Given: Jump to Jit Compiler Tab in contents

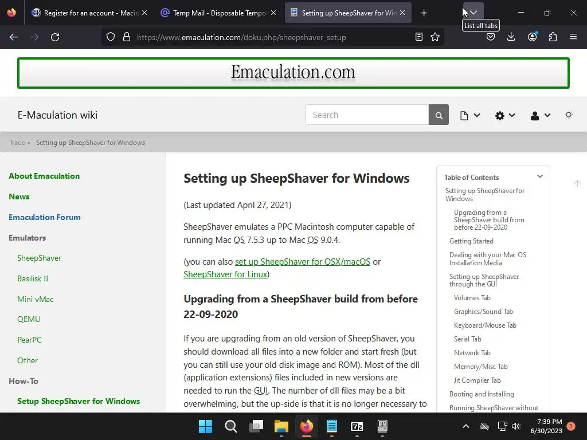Looking at the screenshot, I should click(x=478, y=380).
